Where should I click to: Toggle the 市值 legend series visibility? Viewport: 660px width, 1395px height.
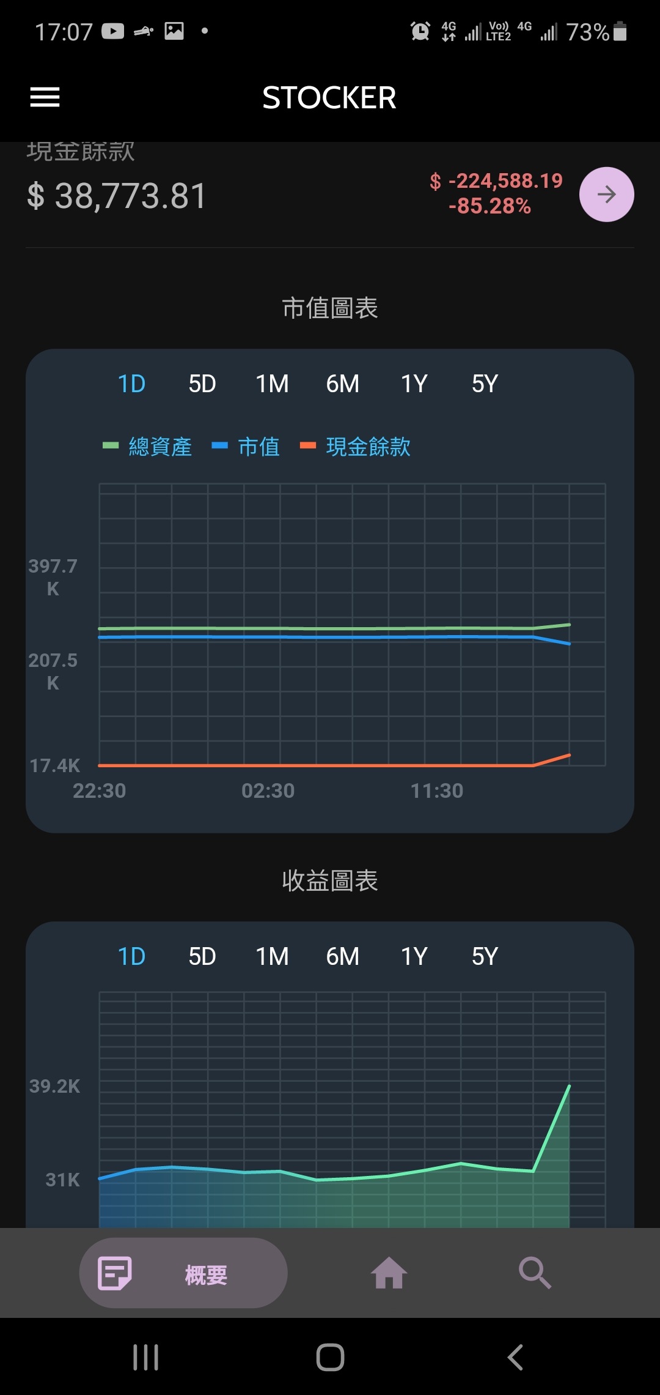tap(258, 447)
